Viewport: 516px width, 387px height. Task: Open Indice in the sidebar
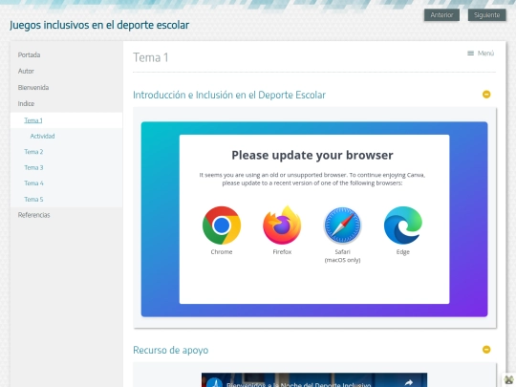coord(26,103)
